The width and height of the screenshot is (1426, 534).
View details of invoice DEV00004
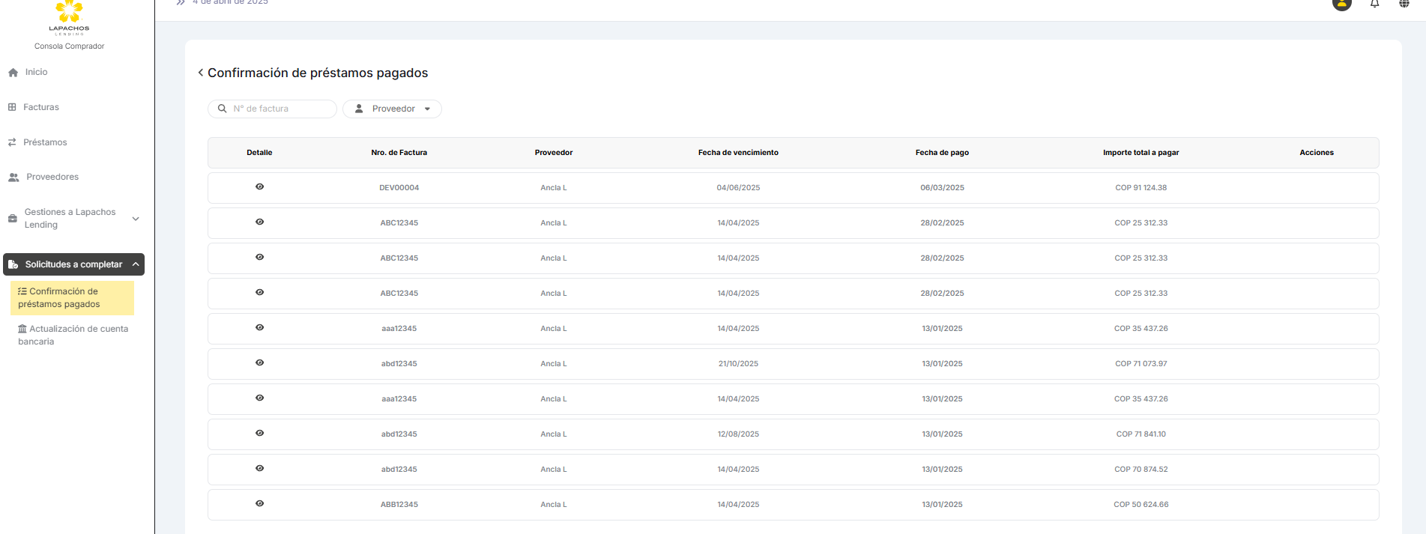(x=259, y=187)
